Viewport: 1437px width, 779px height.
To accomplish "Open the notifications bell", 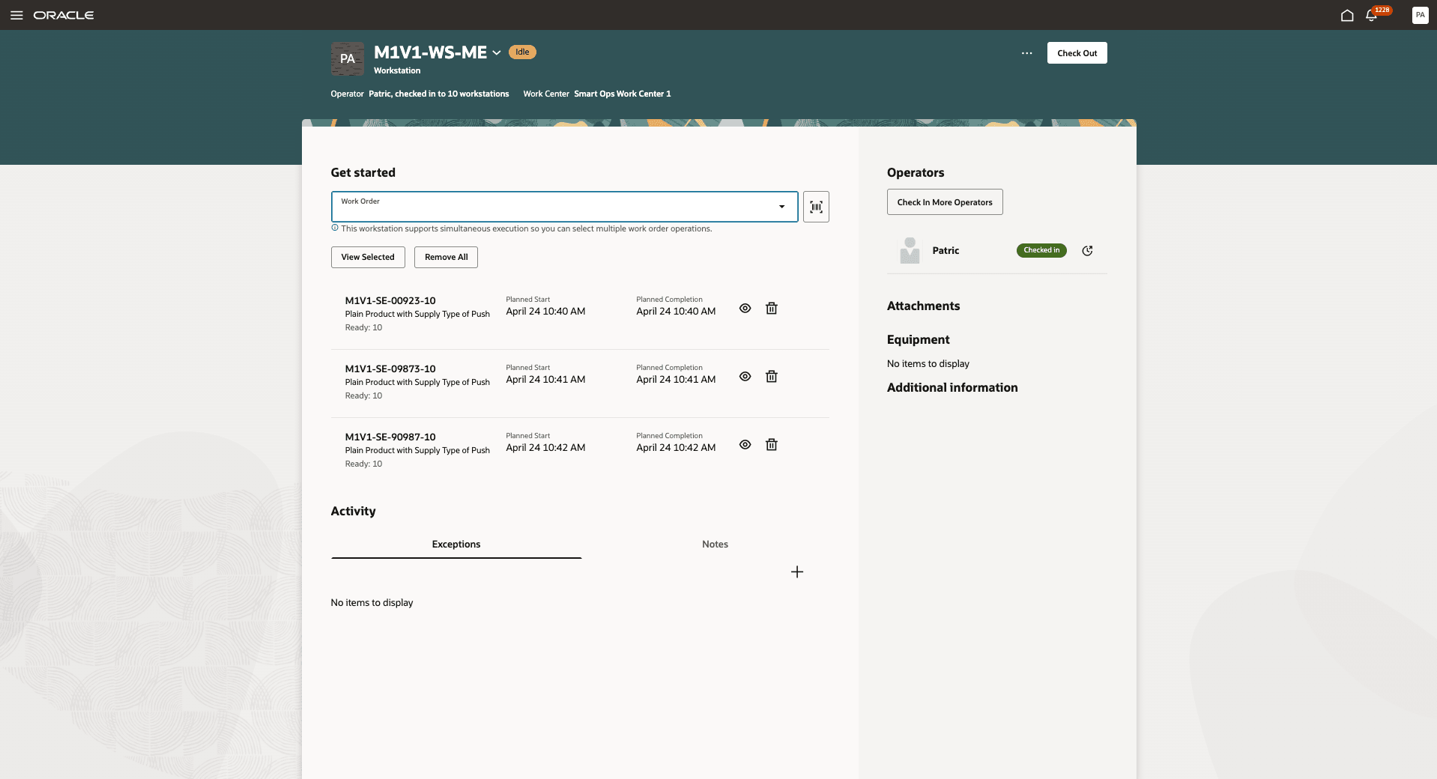I will pyautogui.click(x=1371, y=15).
